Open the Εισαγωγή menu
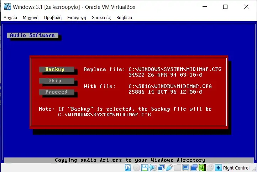 coord(77,18)
